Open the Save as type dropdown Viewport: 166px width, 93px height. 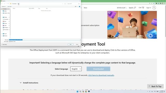(45, 42)
